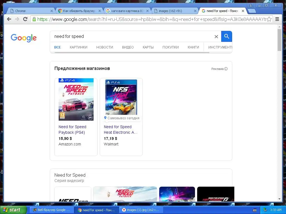
Task: Bookmark this page with the star icon
Action: [269, 19]
